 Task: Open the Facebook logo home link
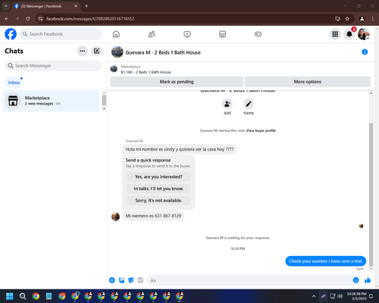pyautogui.click(x=11, y=34)
